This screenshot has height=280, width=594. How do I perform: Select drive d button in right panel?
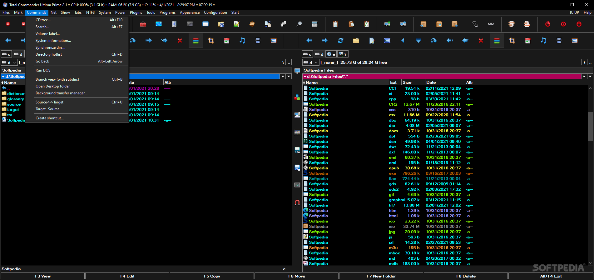[x=319, y=54]
